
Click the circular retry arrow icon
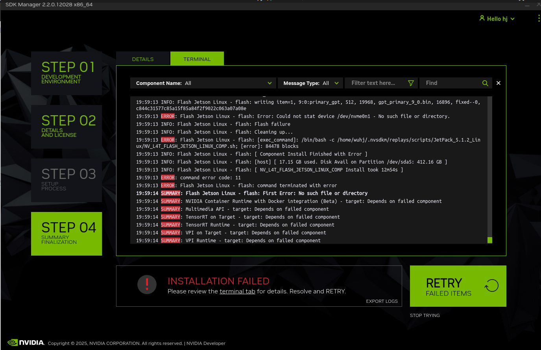491,286
